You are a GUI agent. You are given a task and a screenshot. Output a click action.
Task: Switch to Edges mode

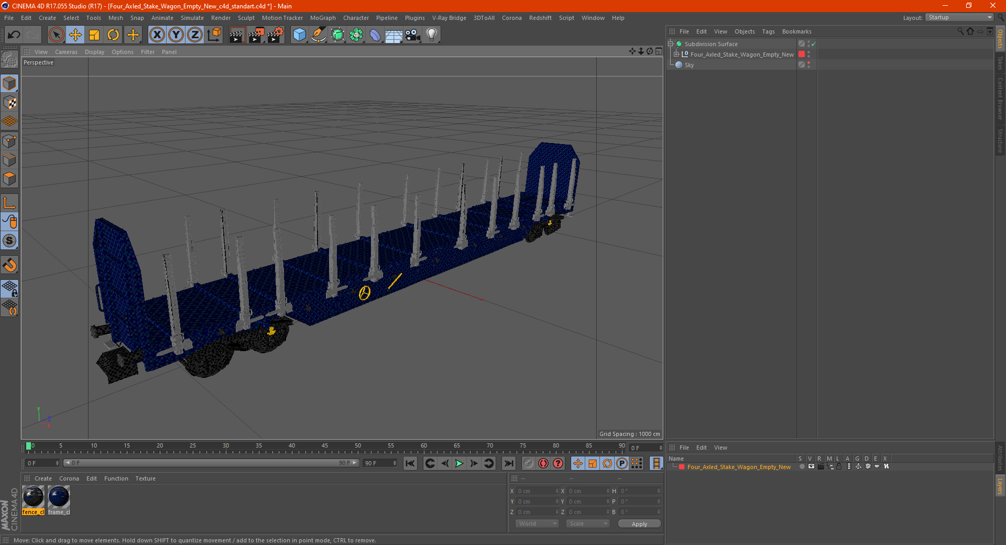[x=9, y=160]
